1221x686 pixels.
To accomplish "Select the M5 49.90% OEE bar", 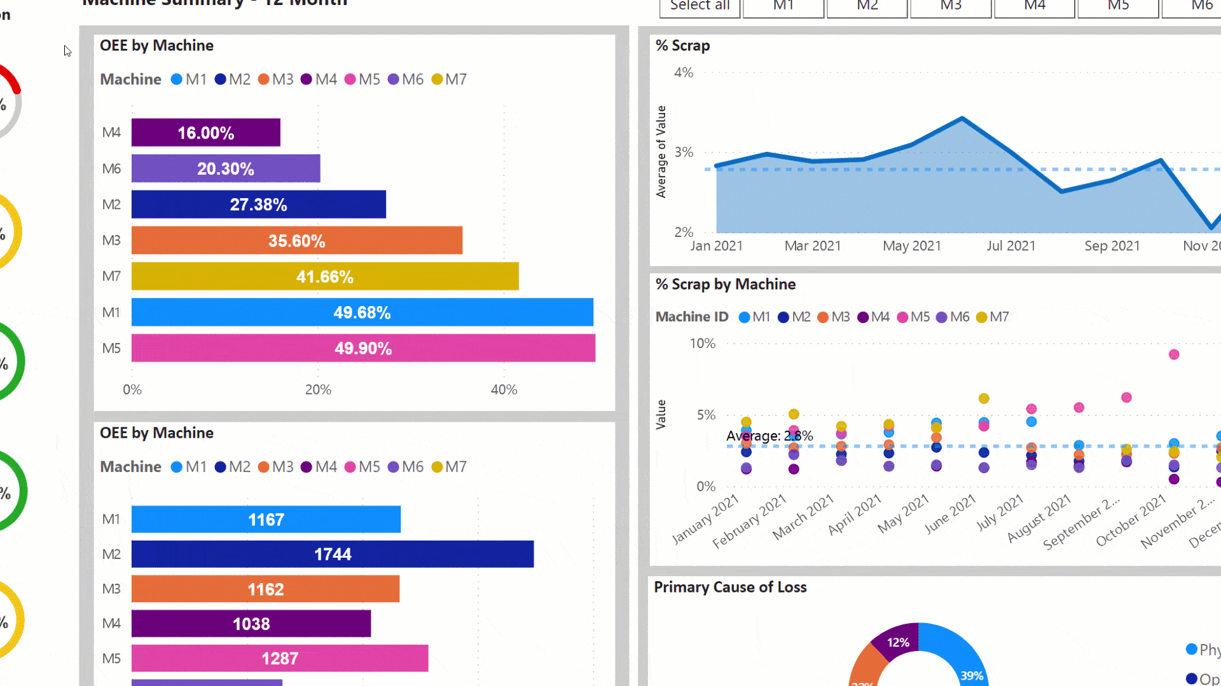I will tap(363, 348).
